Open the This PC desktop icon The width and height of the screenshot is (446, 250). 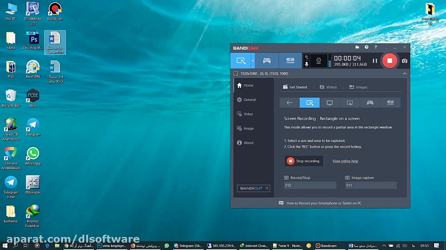pos(11,12)
